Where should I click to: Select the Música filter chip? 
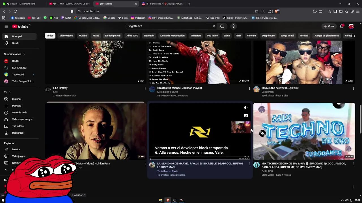coord(83,36)
